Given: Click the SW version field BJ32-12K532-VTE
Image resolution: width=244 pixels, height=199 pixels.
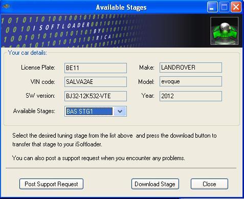Looking at the screenshot, I should click(96, 96).
